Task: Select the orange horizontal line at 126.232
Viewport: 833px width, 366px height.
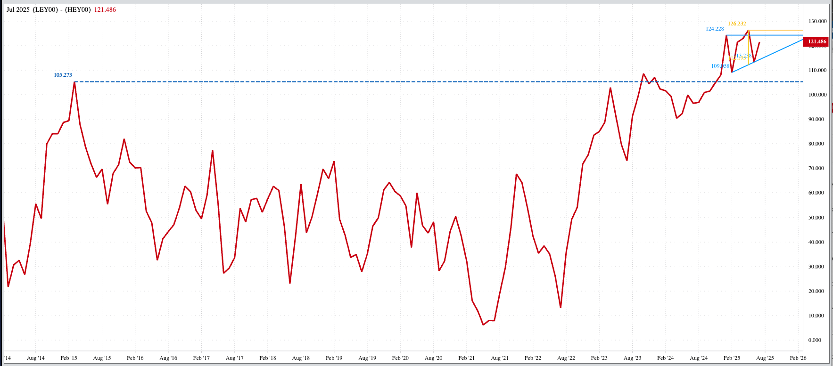Action: [778, 30]
